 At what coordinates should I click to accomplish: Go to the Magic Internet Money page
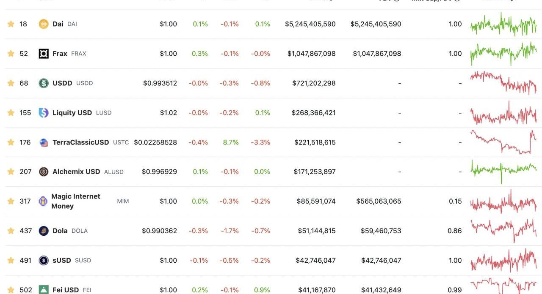pos(75,201)
